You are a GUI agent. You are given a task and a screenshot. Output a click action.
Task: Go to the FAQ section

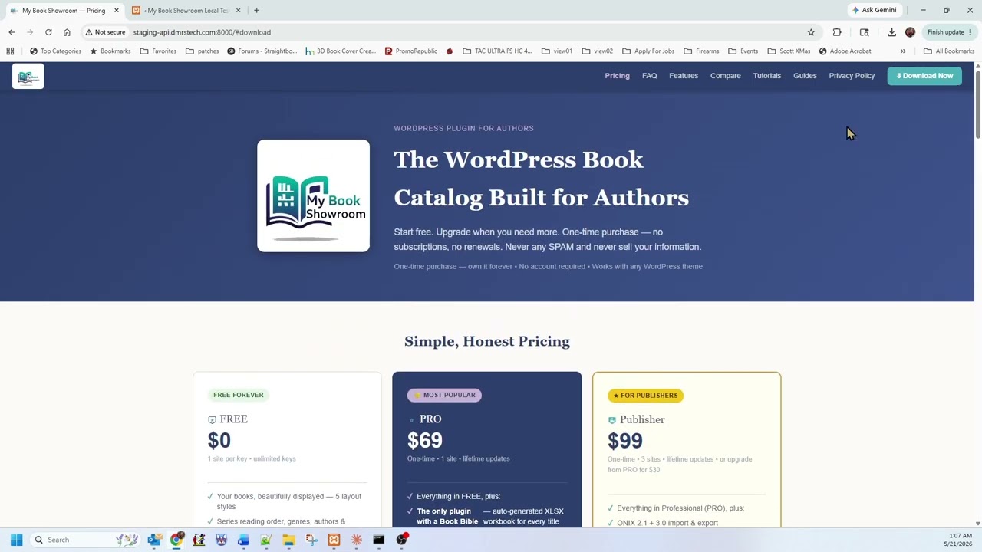649,76
